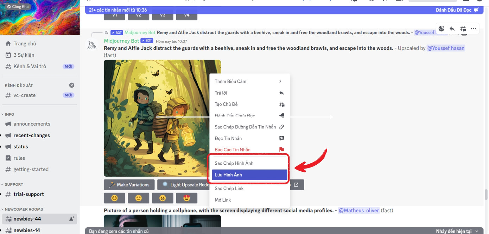
Task: Click the @Youssef hasan mention link
Action: [446, 48]
